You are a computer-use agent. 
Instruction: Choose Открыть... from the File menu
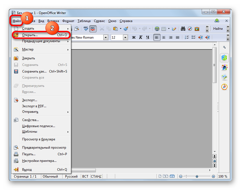click(x=41, y=35)
